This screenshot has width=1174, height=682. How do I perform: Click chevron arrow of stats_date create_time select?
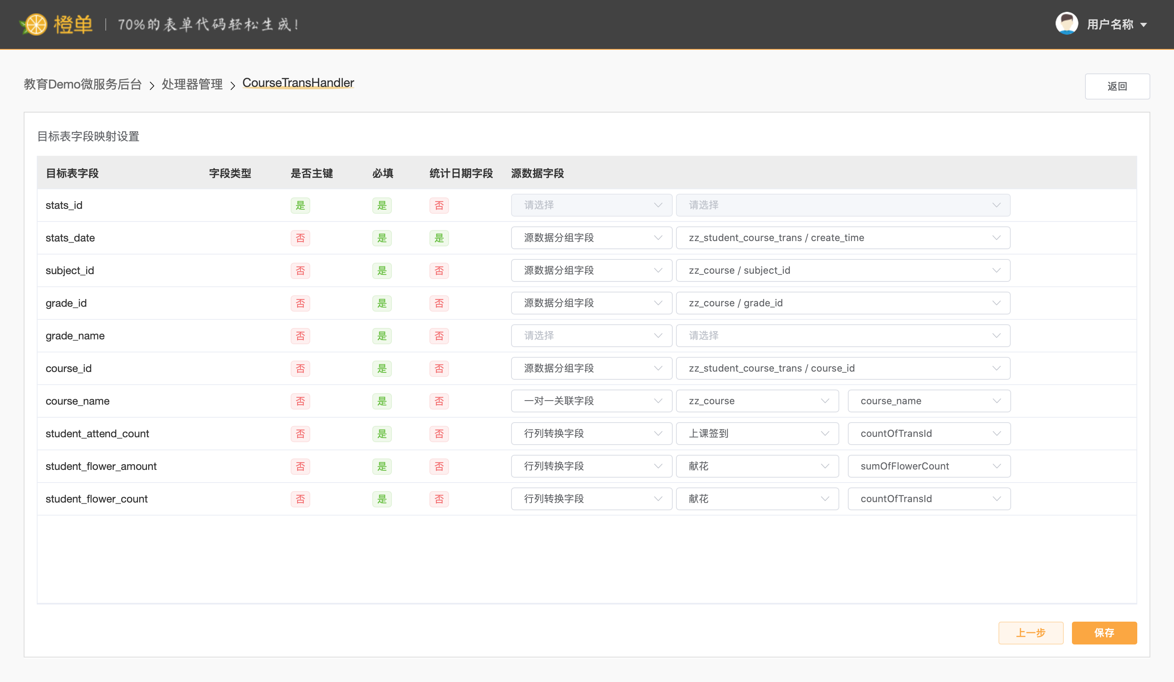pos(996,238)
